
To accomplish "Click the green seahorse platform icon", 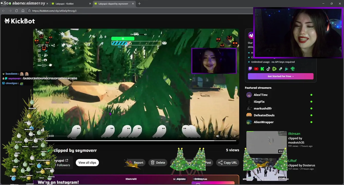I will point(293,69).
